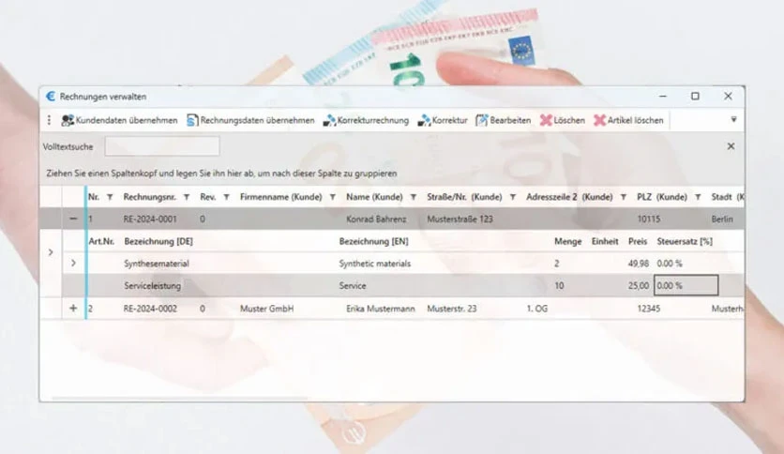Sort by PLZ (Kunde) column header
Image resolution: width=784 pixels, height=454 pixels.
[x=661, y=197]
